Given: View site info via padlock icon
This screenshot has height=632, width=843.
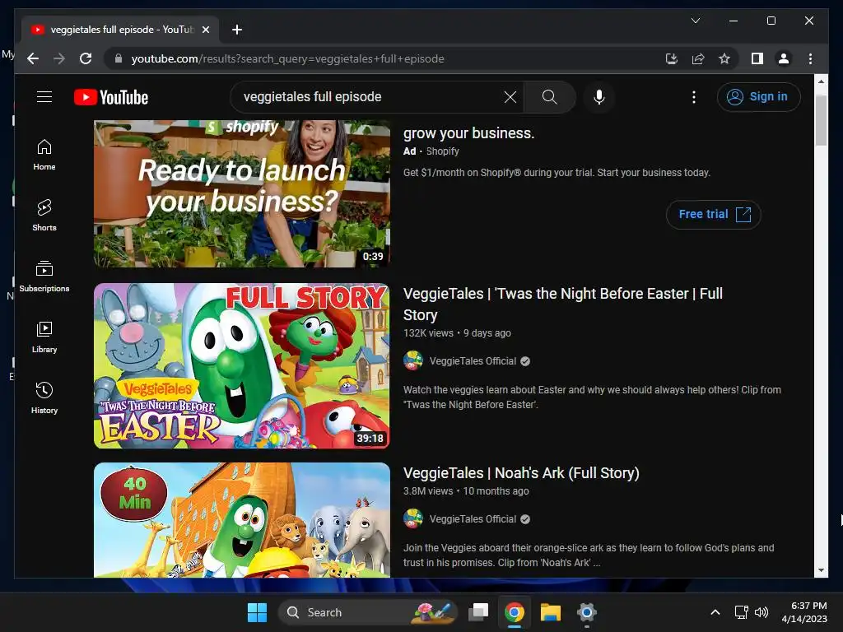Looking at the screenshot, I should tap(119, 58).
